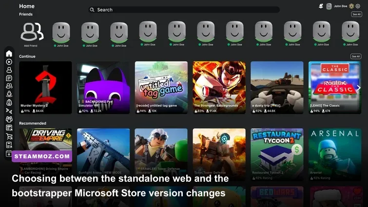Click the 10K player count on untitled tag game
The image size is (368, 207).
tap(153, 111)
